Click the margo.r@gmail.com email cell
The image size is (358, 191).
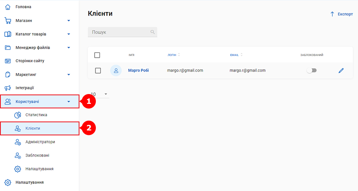click(247, 70)
